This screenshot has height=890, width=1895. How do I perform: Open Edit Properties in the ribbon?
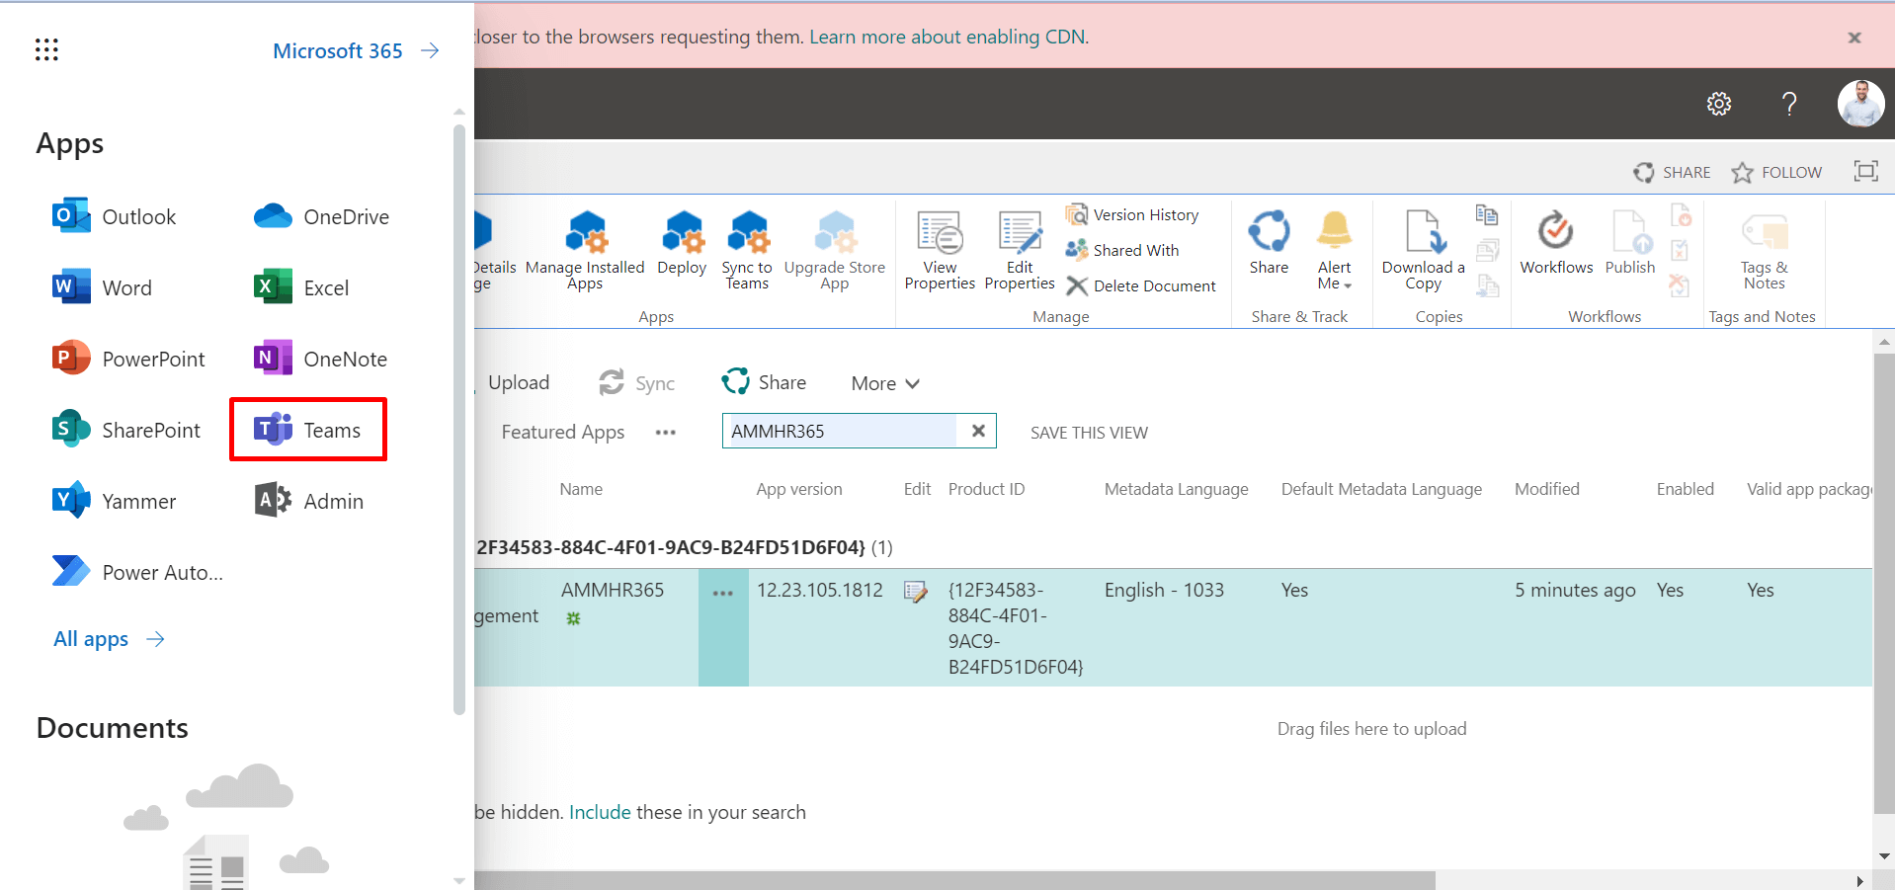click(x=1020, y=251)
